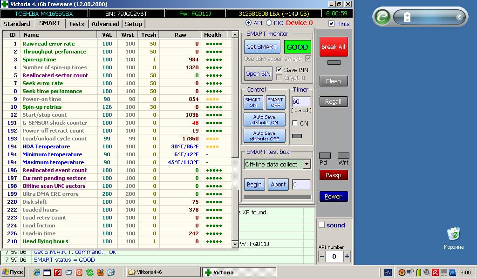
Task: Open the red Avira antivirus tray icon
Action: coord(436,272)
